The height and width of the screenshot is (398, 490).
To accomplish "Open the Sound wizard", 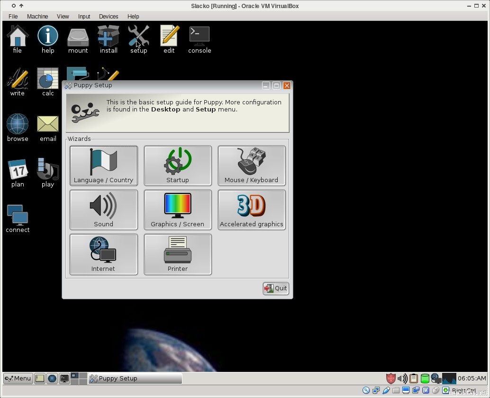I will [x=103, y=210].
